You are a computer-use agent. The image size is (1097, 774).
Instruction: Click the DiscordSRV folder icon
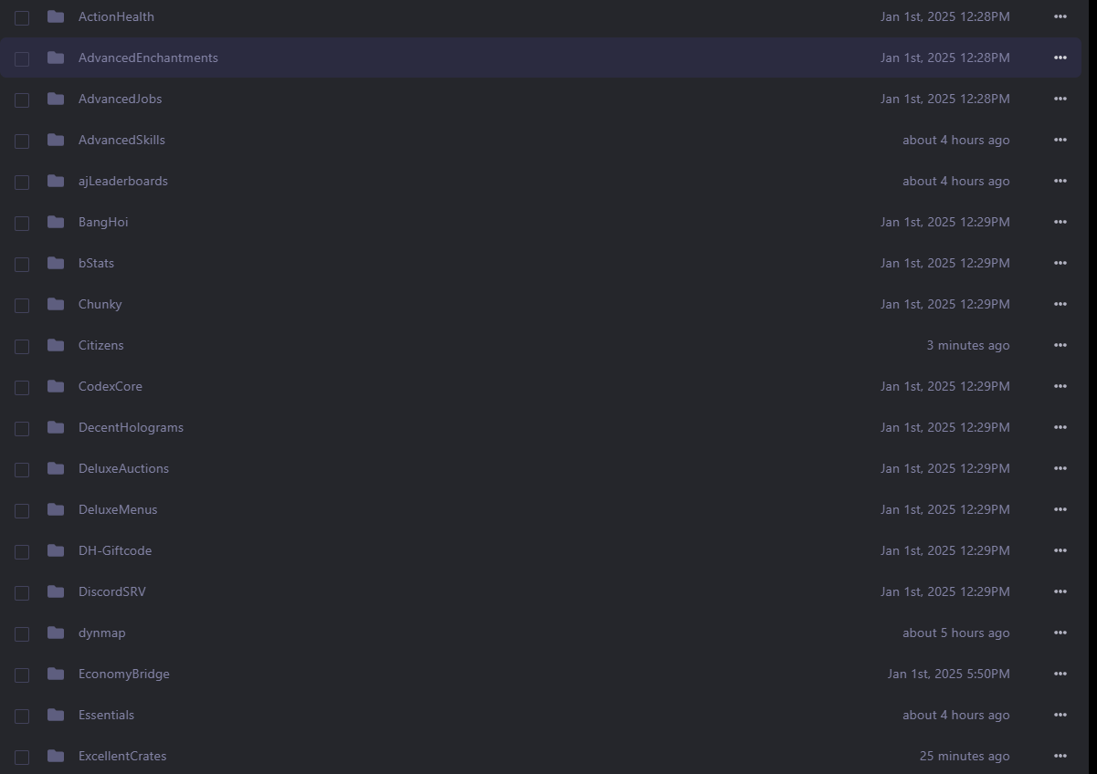click(x=56, y=591)
